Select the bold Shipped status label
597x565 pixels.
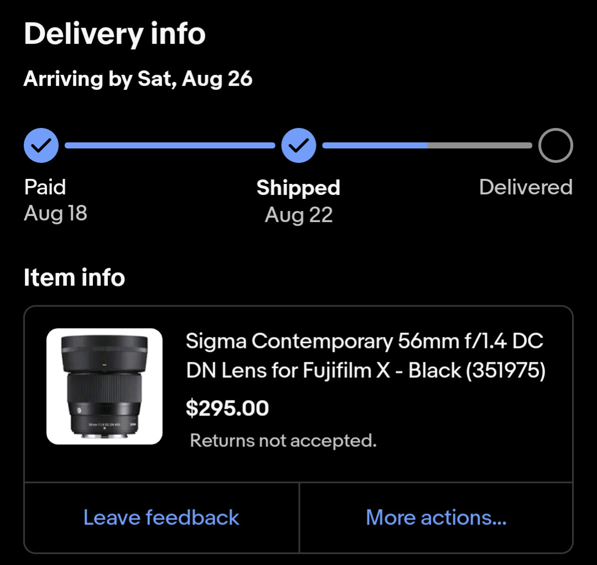pyautogui.click(x=298, y=188)
